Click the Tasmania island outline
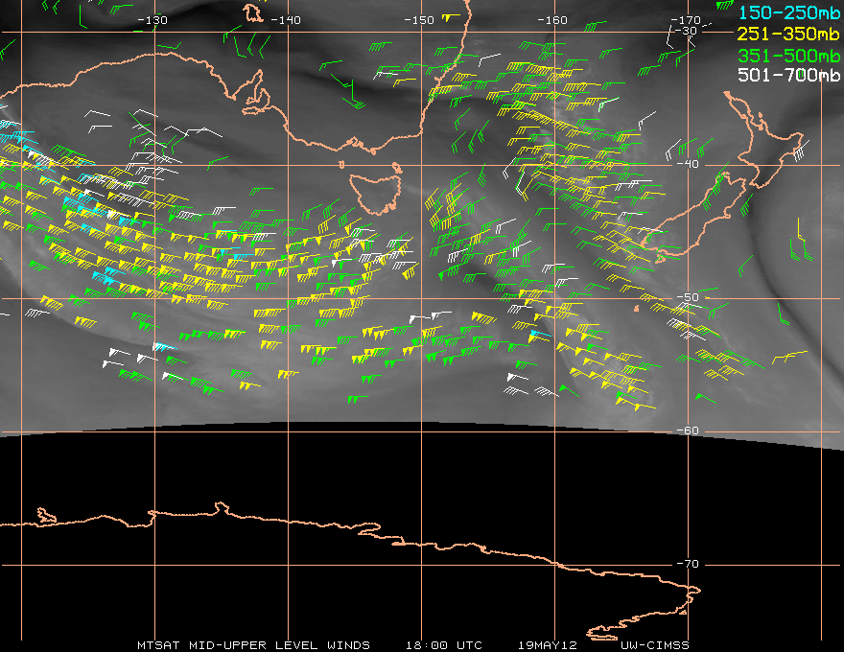The image size is (844, 652). [x=376, y=193]
